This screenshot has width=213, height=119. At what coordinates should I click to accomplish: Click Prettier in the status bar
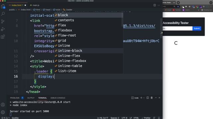click(x=146, y=118)
